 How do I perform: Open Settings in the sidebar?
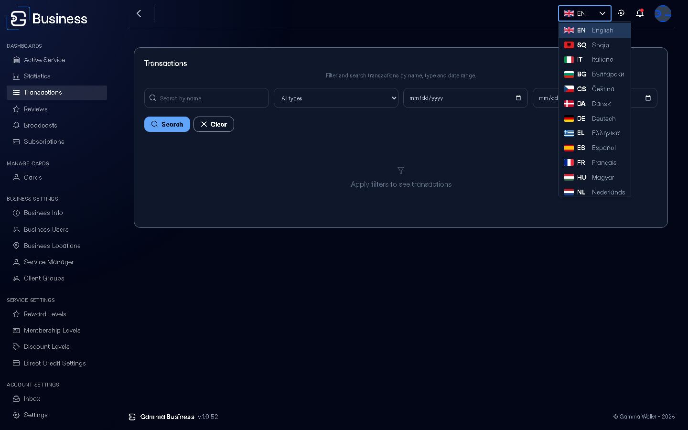57,415
